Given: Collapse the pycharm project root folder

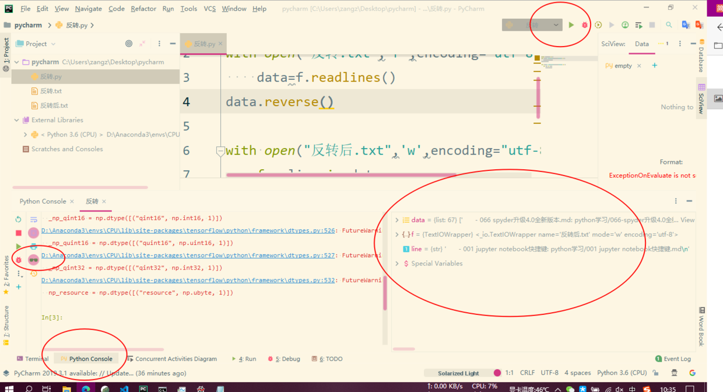Looking at the screenshot, I should [17, 62].
